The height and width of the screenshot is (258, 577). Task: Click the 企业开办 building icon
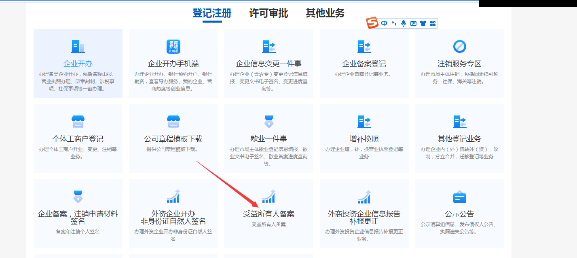78,46
